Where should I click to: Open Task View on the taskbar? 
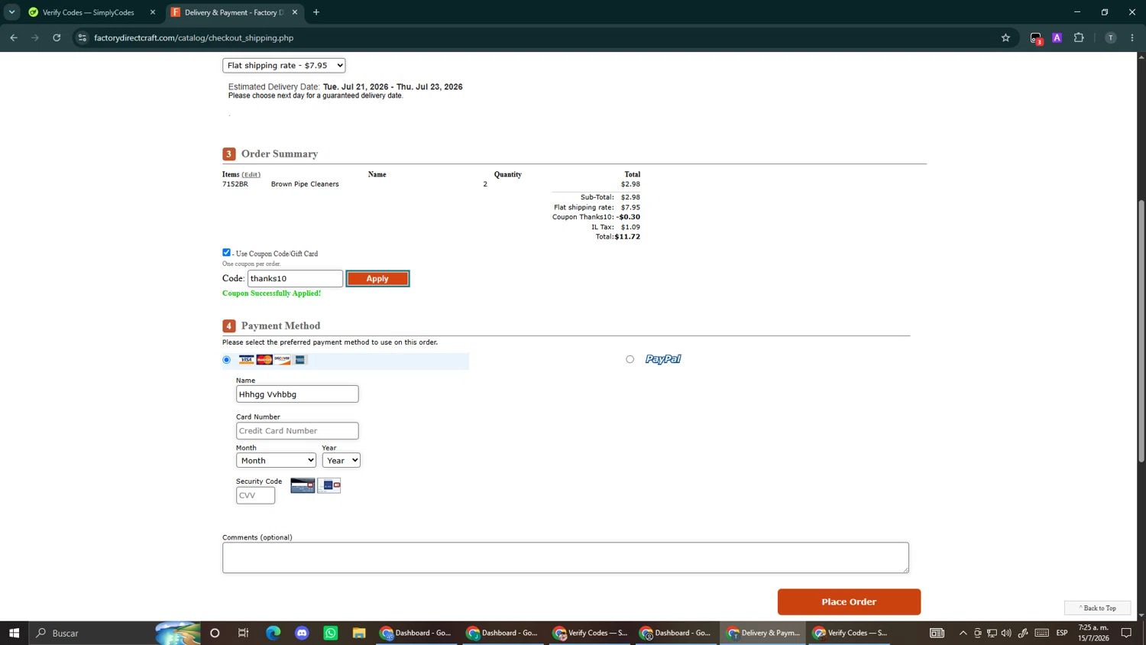pos(243,633)
